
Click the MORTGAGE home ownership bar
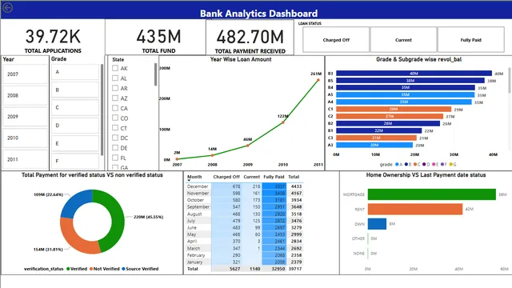point(432,194)
